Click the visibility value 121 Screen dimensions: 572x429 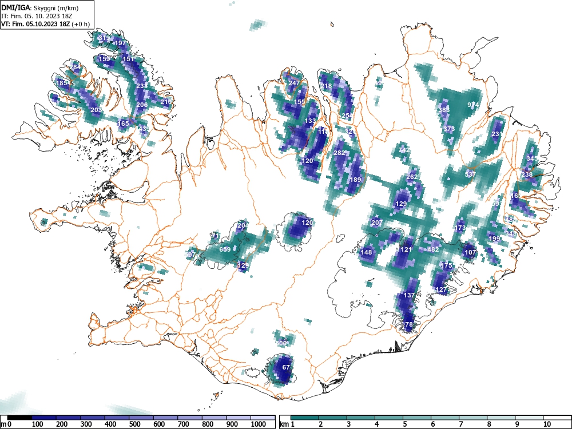[406, 249]
